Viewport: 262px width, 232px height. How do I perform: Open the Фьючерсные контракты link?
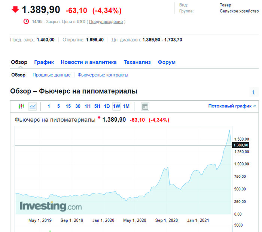(103, 75)
